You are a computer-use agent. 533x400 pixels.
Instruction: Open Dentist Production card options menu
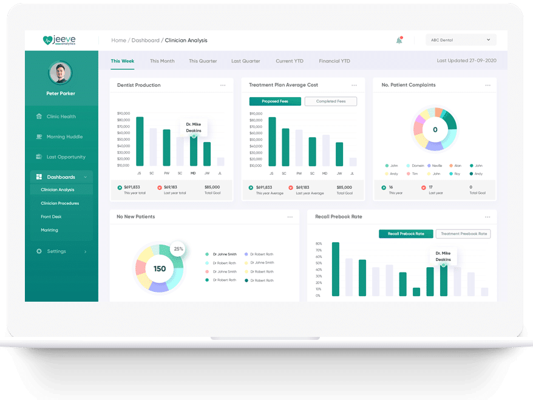[x=223, y=86]
